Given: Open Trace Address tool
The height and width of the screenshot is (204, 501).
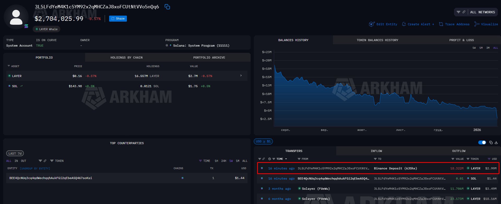Looking at the screenshot, I should pyautogui.click(x=454, y=24).
